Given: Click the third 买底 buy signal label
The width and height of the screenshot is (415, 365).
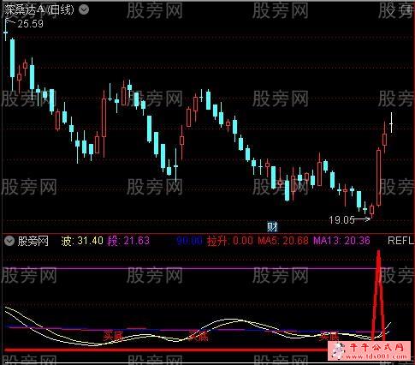Looking at the screenshot, I should click(329, 336).
